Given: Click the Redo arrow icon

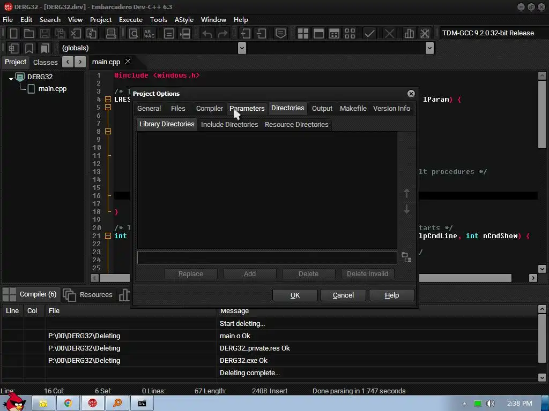Looking at the screenshot, I should [222, 34].
